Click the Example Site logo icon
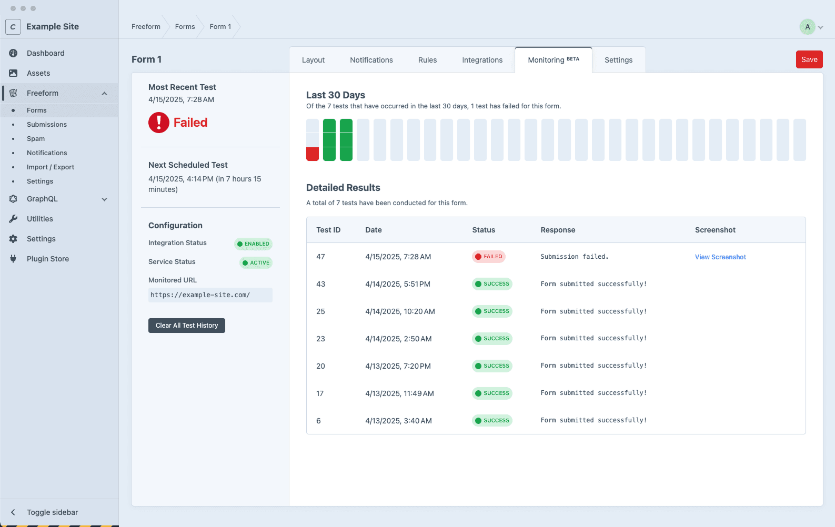The height and width of the screenshot is (527, 835). 13,27
